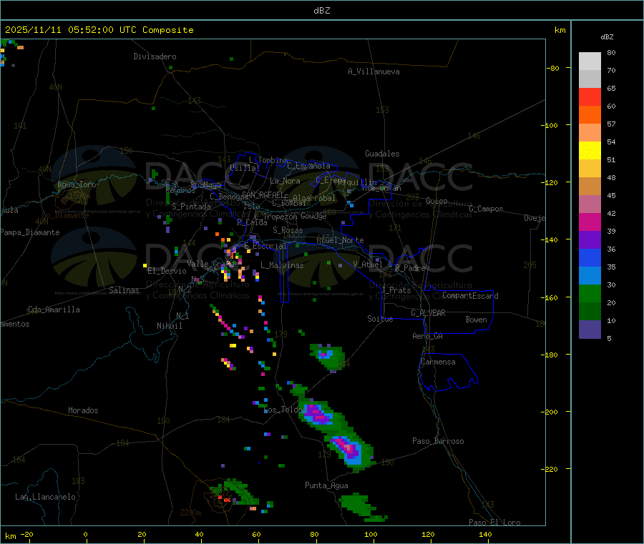Pick the indigo 5–10 dBZ legend swatch
644x544 pixels.
(x=590, y=330)
